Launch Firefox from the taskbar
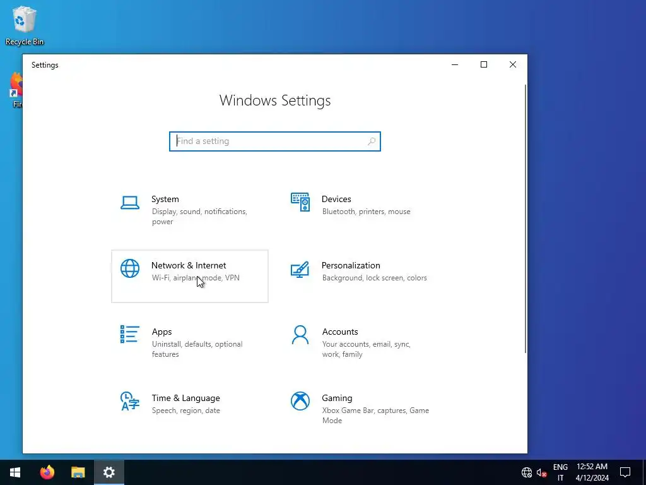The image size is (646, 485). [47, 472]
